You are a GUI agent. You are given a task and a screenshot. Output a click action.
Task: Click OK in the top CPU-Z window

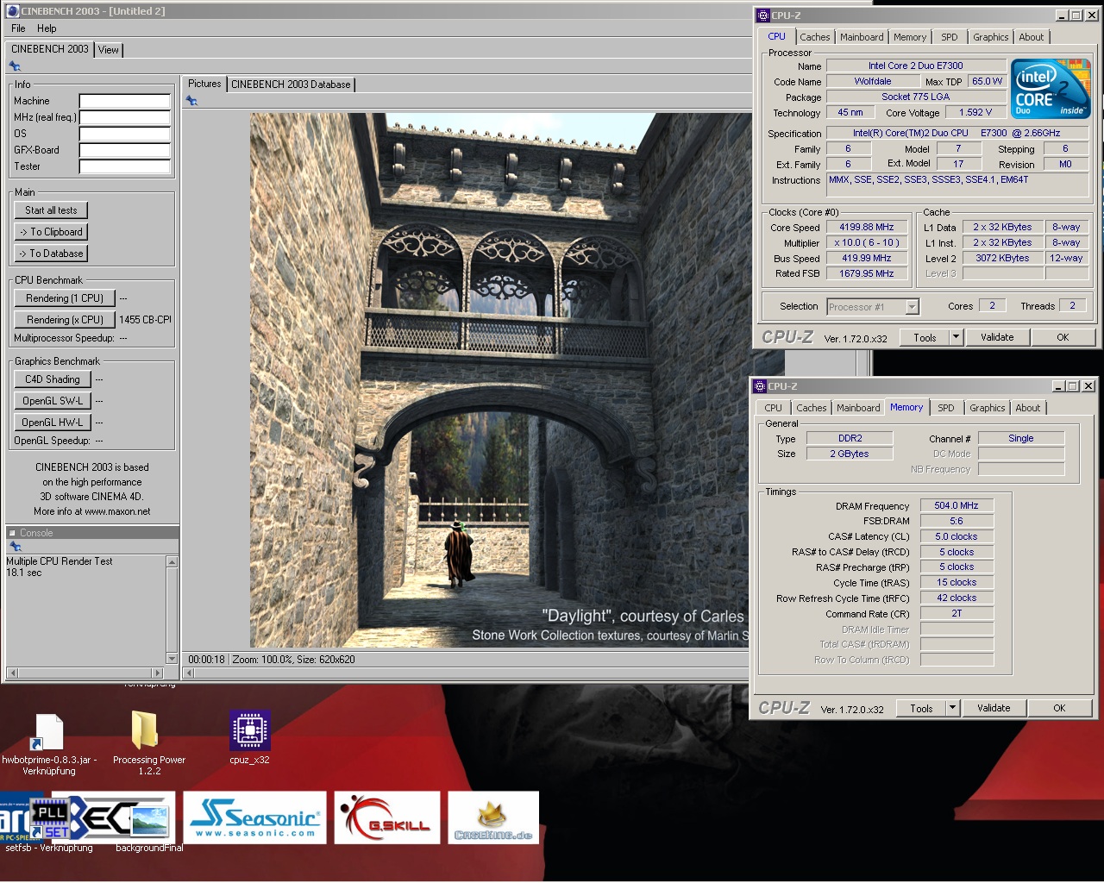(x=1063, y=337)
